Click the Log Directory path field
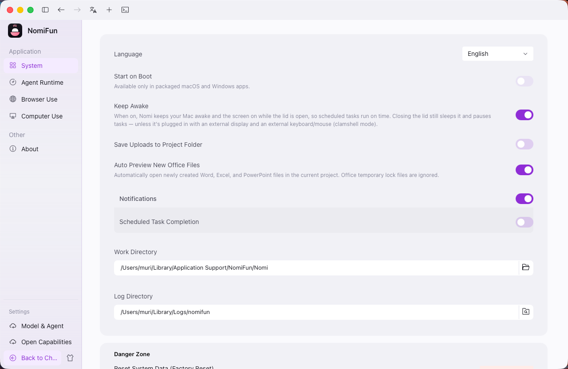568x369 pixels. pyautogui.click(x=316, y=312)
